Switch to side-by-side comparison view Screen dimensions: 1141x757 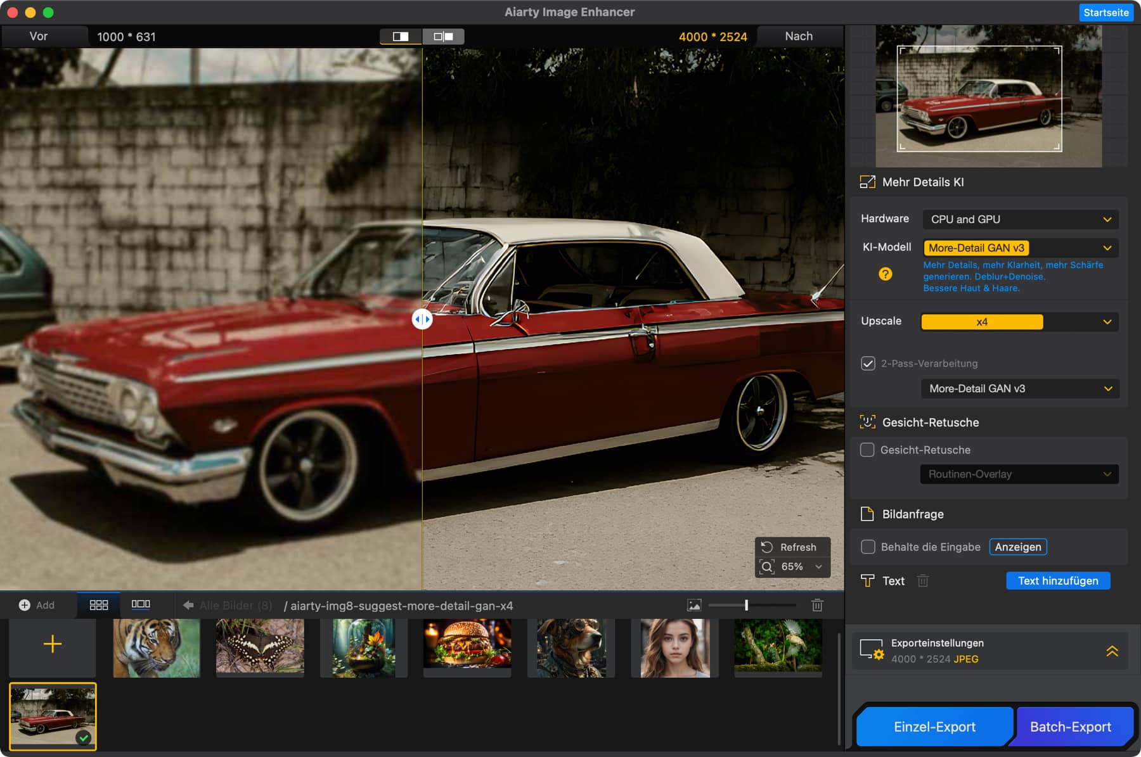[443, 37]
